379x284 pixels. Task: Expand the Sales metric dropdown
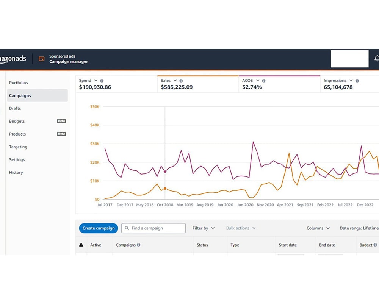pyautogui.click(x=175, y=80)
